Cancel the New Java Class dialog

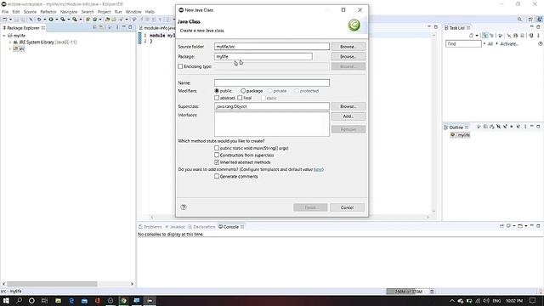click(347, 207)
